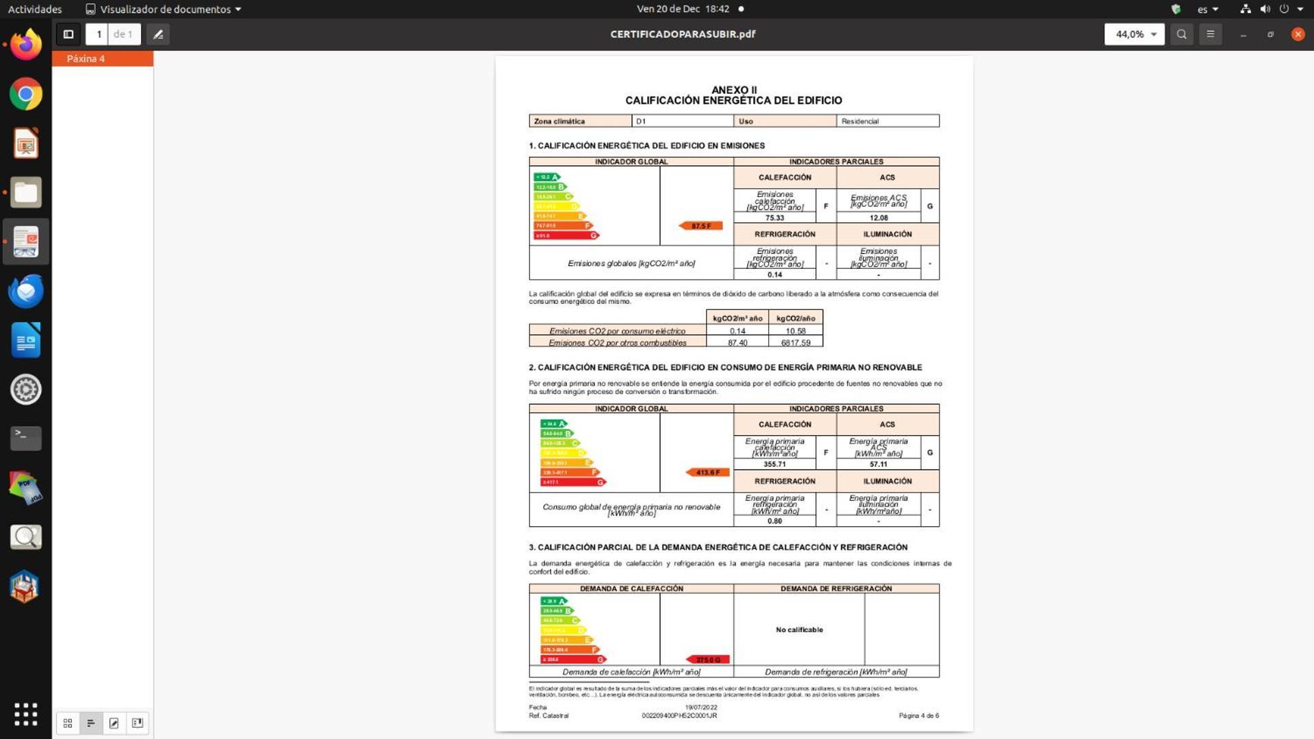Click the value 6817.59 in CO2 table

pyautogui.click(x=796, y=343)
